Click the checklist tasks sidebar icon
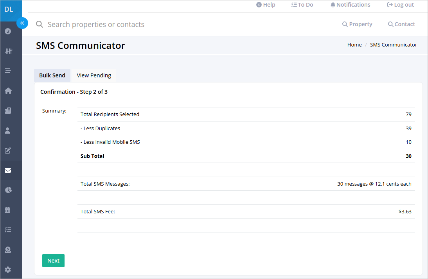 tap(8, 230)
